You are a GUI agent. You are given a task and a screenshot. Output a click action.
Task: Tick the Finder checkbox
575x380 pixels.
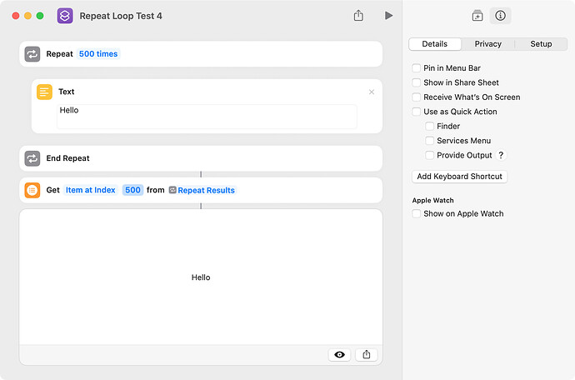coord(429,126)
